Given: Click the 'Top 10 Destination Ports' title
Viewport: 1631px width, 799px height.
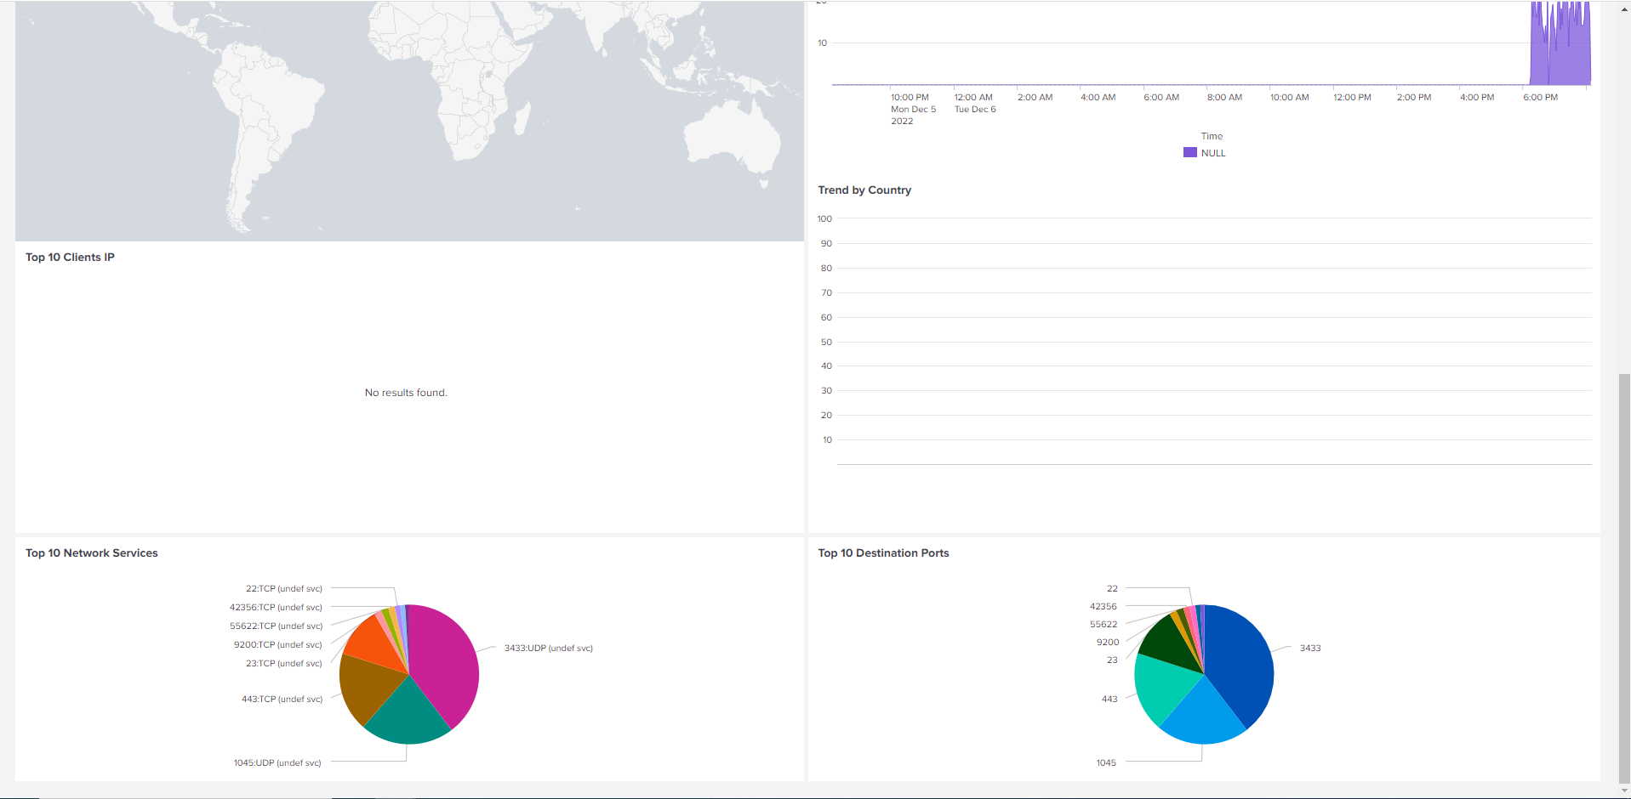Looking at the screenshot, I should (883, 552).
